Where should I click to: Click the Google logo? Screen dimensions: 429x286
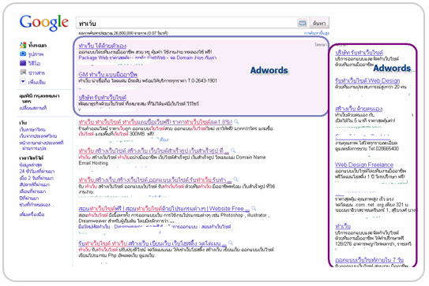(x=44, y=22)
